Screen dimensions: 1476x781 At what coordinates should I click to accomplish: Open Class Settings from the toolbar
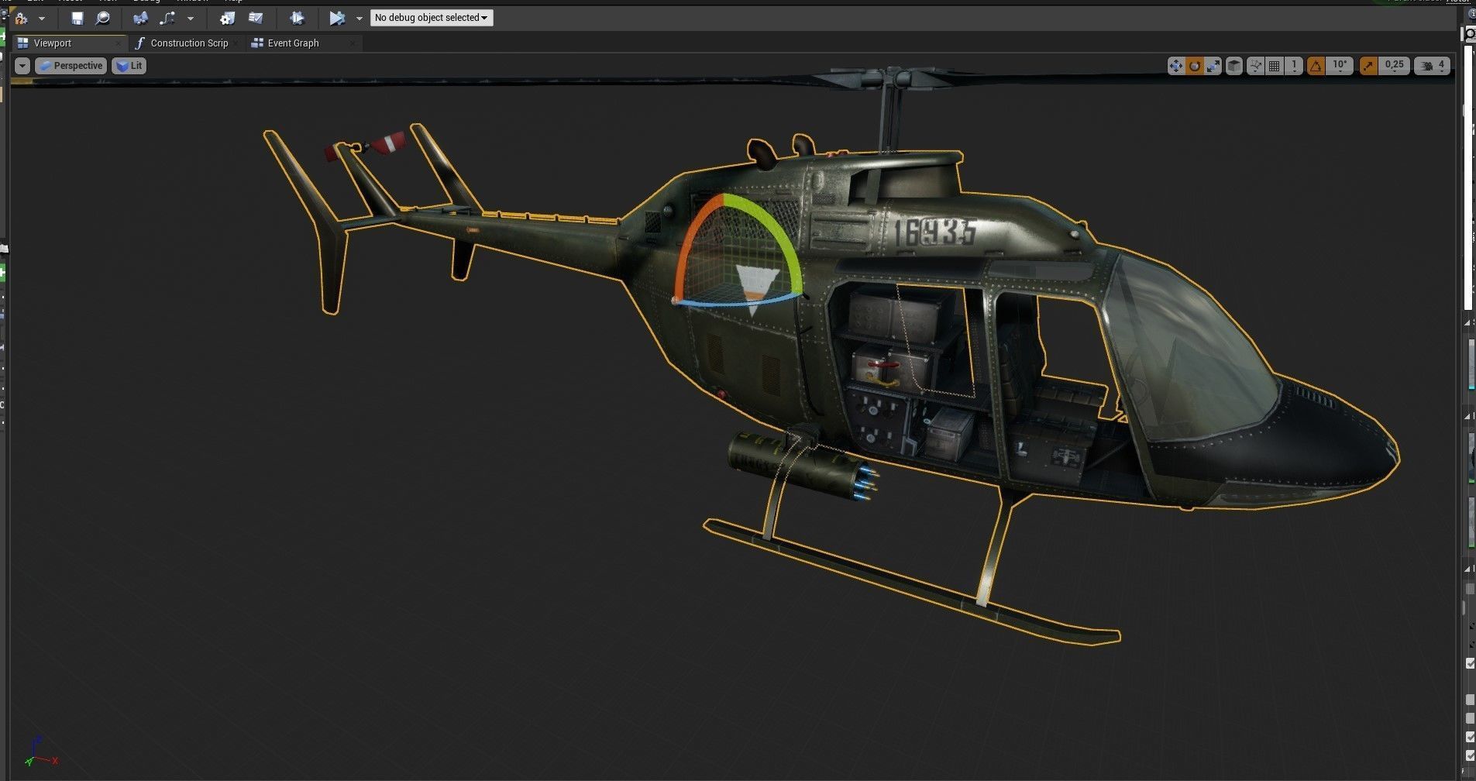(228, 18)
